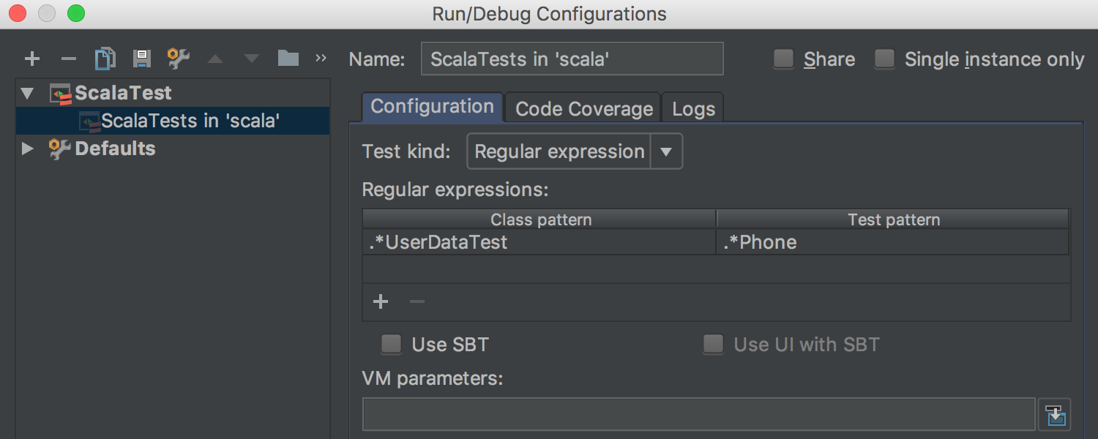Toggle the Single instance only checkbox
The image size is (1098, 439).
coord(885,59)
